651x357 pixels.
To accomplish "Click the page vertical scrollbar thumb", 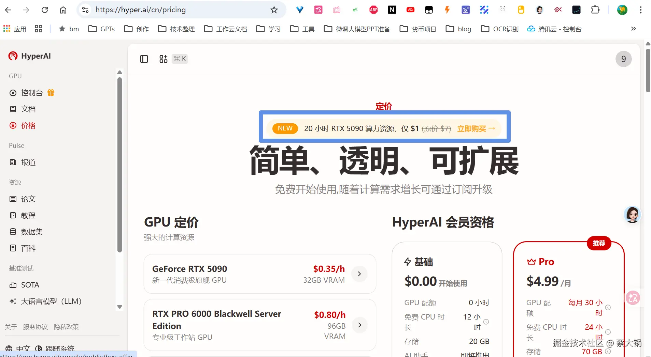I will [x=648, y=71].
